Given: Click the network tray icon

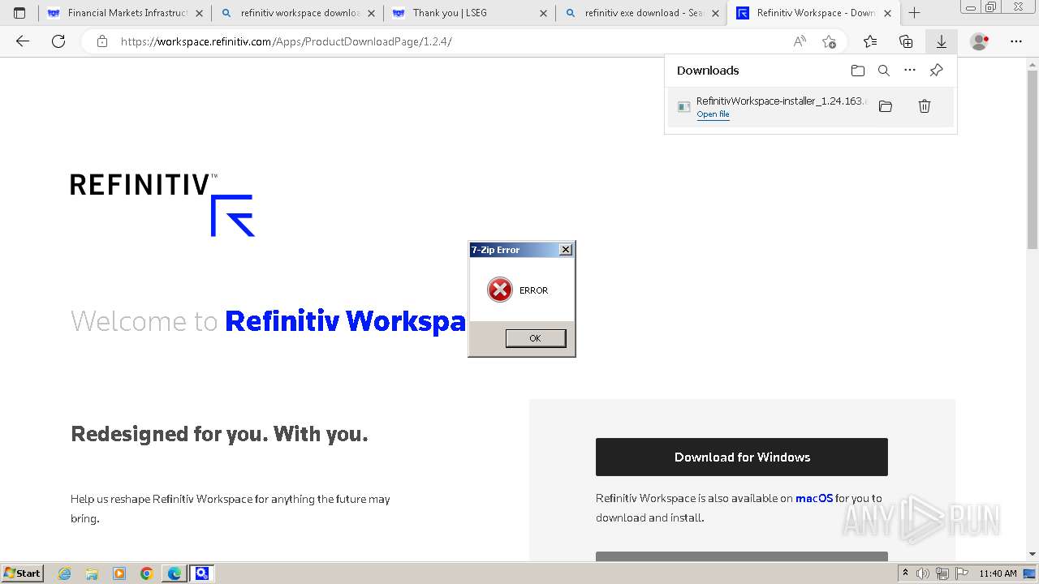Looking at the screenshot, I should coord(942,573).
